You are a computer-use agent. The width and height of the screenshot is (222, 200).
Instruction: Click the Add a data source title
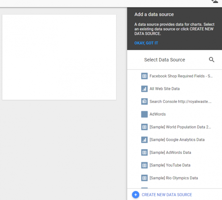tap(154, 14)
